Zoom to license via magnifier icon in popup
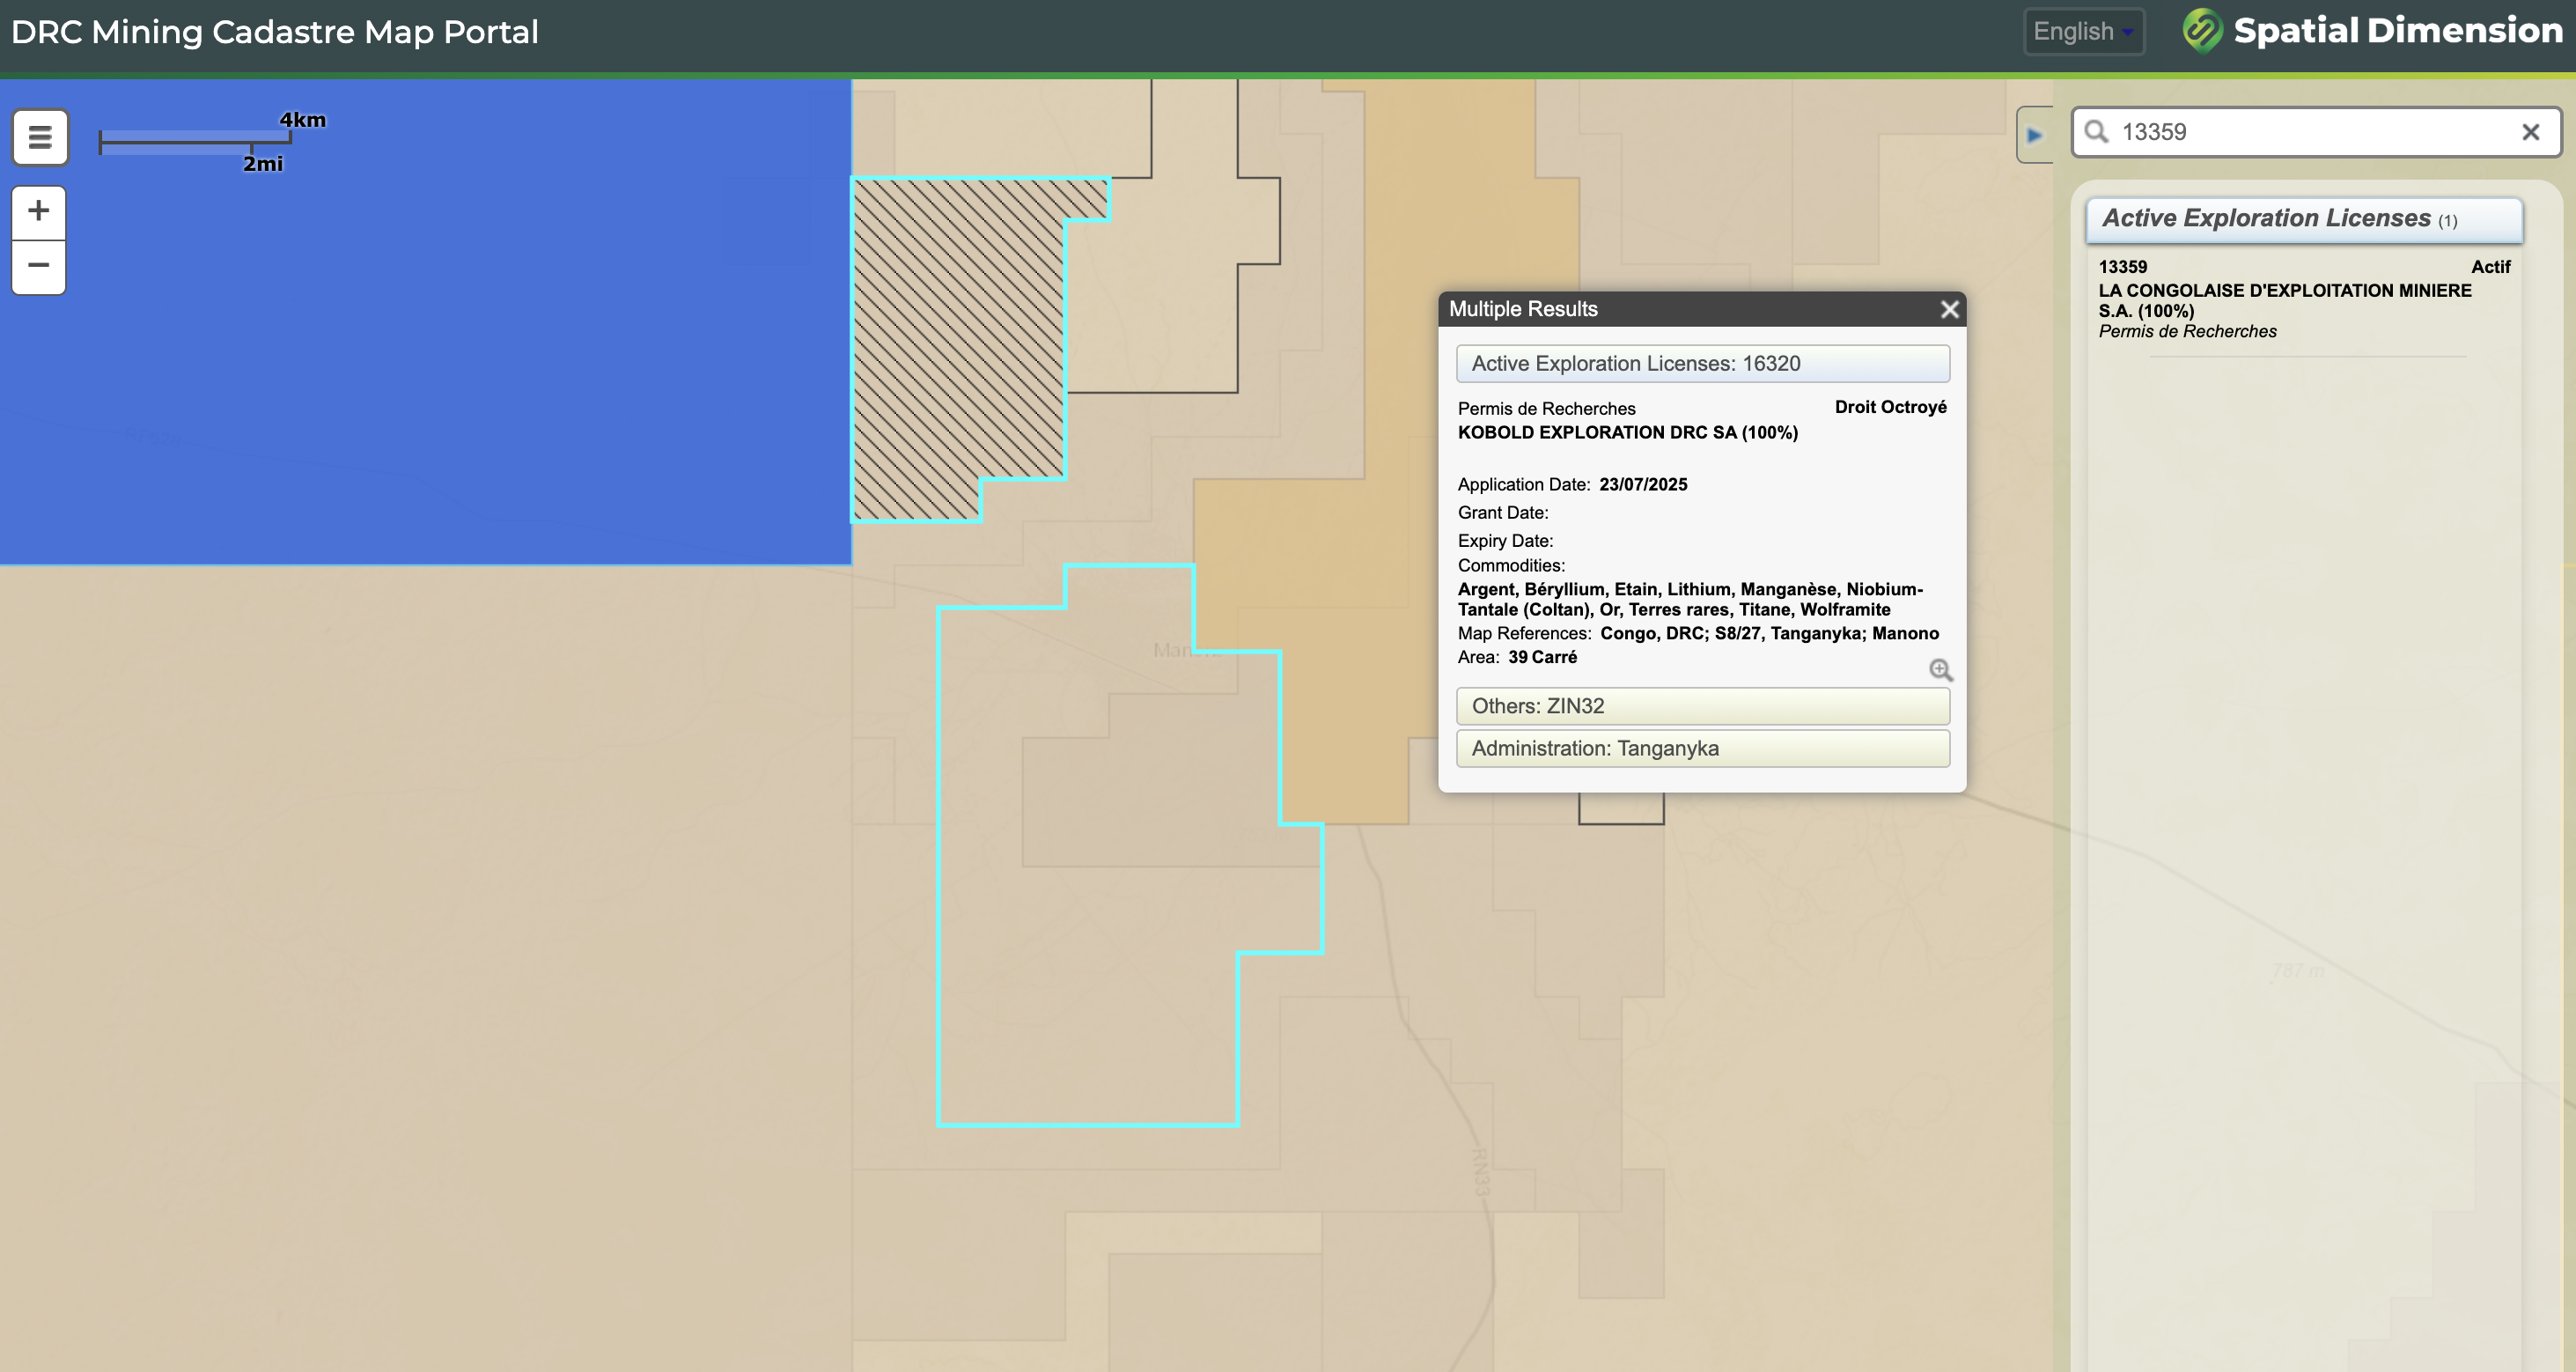Screen dimensions: 2576x1372 pos(1940,670)
